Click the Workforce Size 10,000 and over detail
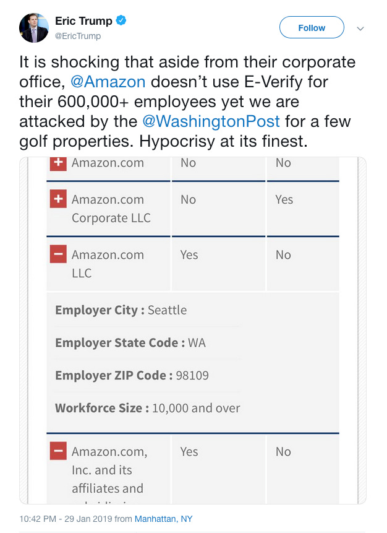The width and height of the screenshot is (387, 533). click(147, 407)
